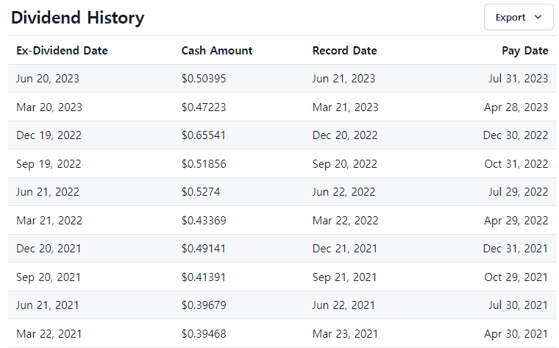Select the $0.65541 cash amount

pyautogui.click(x=204, y=135)
